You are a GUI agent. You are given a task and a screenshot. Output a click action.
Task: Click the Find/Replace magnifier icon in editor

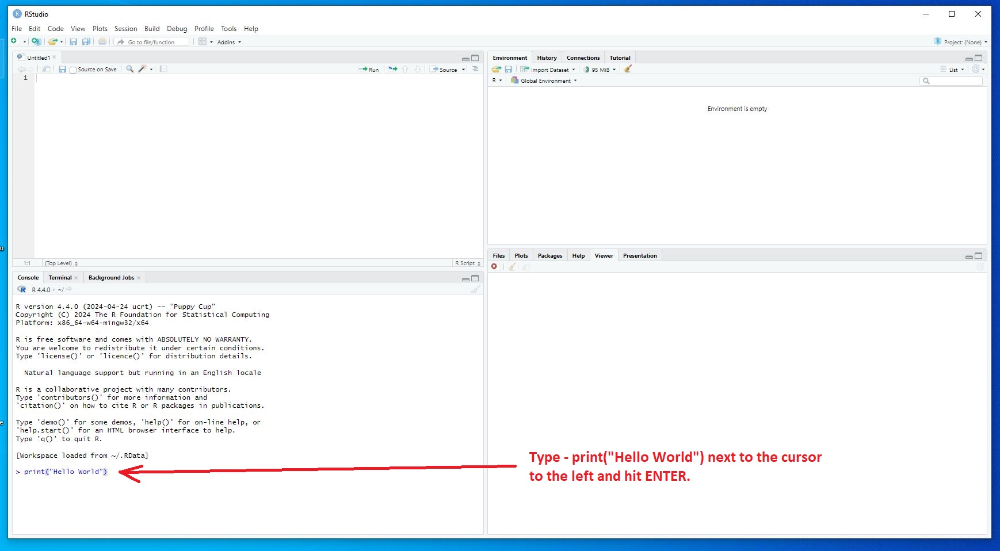point(130,69)
